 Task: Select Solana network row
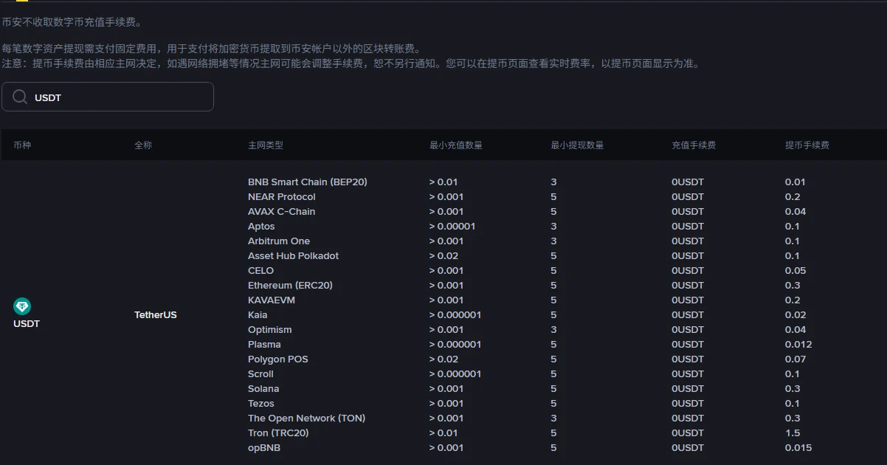(x=263, y=389)
